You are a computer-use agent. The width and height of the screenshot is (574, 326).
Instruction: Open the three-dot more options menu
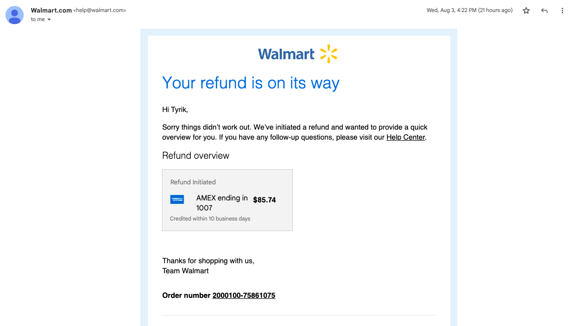562,11
